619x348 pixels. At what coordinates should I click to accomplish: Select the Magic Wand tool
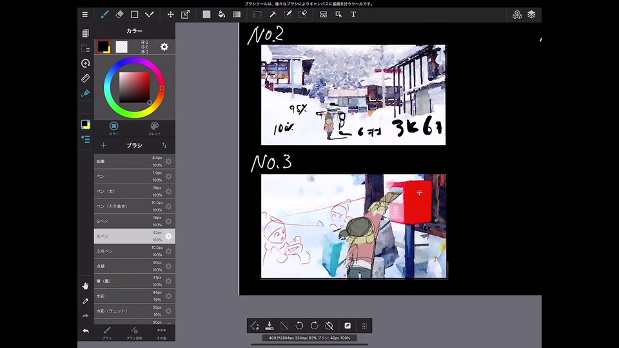pos(272,15)
